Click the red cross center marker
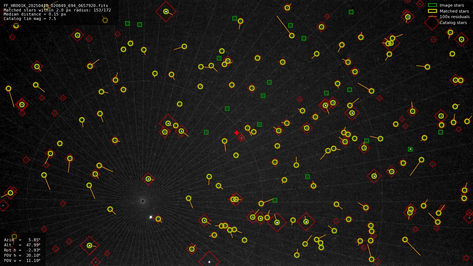 pyautogui.click(x=237, y=133)
